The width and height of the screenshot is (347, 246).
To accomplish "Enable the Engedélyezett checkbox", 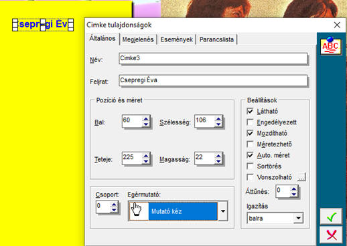I will point(250,122).
